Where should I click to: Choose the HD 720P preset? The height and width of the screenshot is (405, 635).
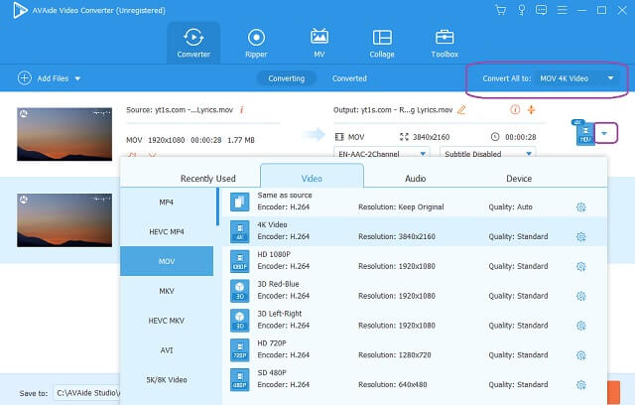pos(415,349)
